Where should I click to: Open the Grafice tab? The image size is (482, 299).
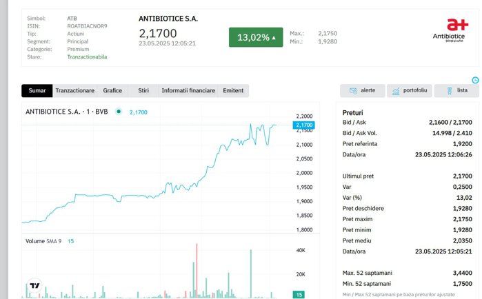(112, 90)
